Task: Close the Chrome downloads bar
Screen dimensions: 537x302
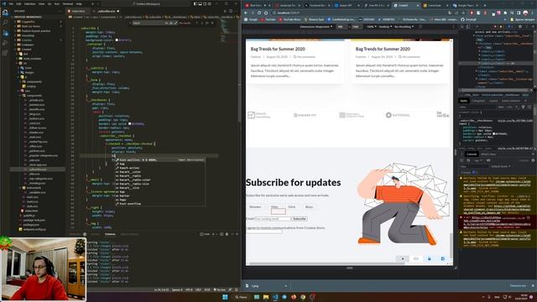Action: point(533,285)
